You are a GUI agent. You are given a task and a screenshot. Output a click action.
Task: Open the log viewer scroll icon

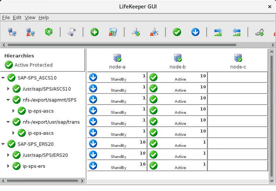[x=72, y=32]
